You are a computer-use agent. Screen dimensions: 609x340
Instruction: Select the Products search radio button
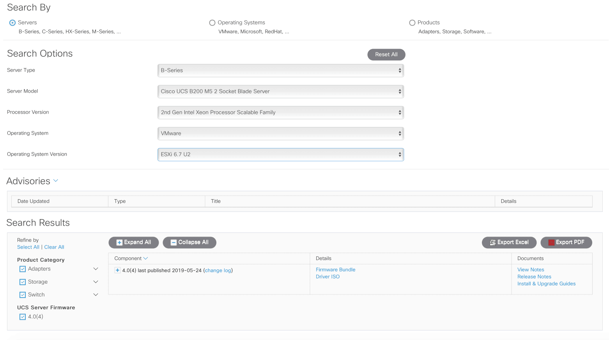click(x=412, y=23)
